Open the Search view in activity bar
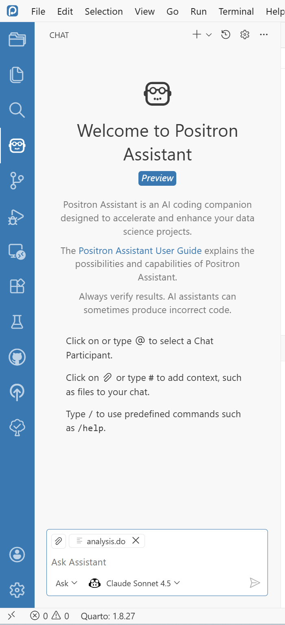The width and height of the screenshot is (285, 625). coord(17,110)
